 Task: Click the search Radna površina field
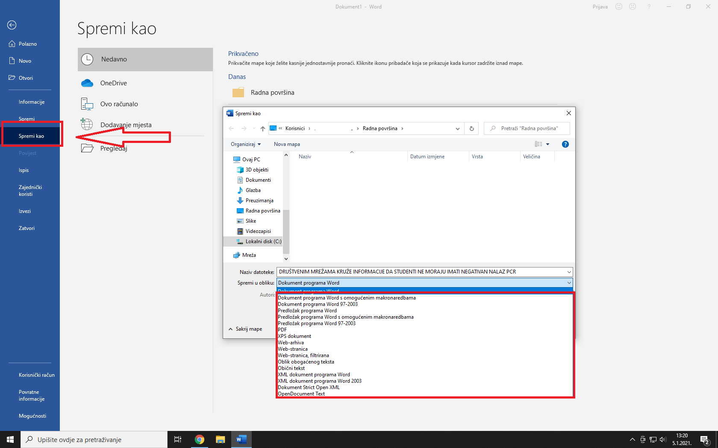[527, 128]
